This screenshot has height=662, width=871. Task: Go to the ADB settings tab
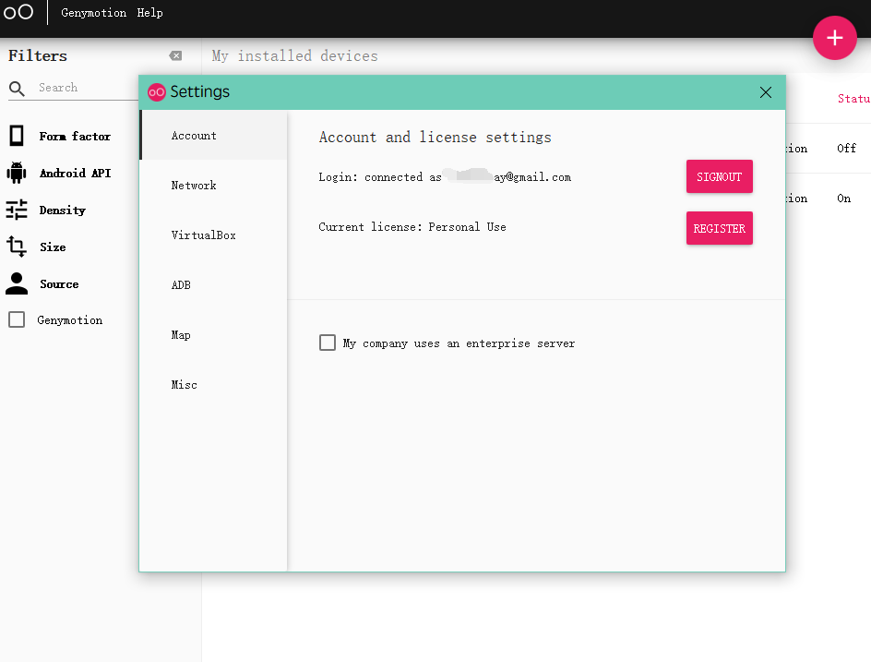coord(213,285)
